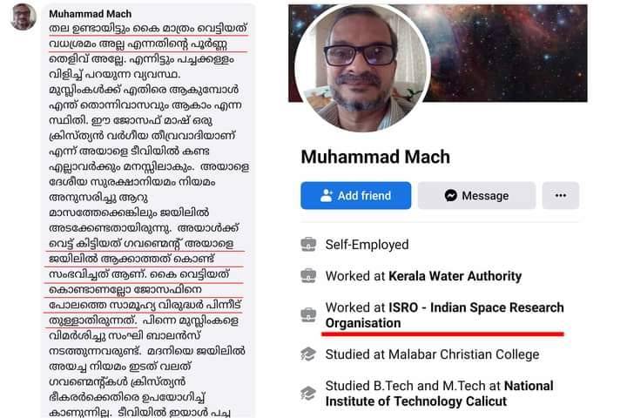
Task: Click Studied at Malabar Christian College text
Action: tap(432, 354)
